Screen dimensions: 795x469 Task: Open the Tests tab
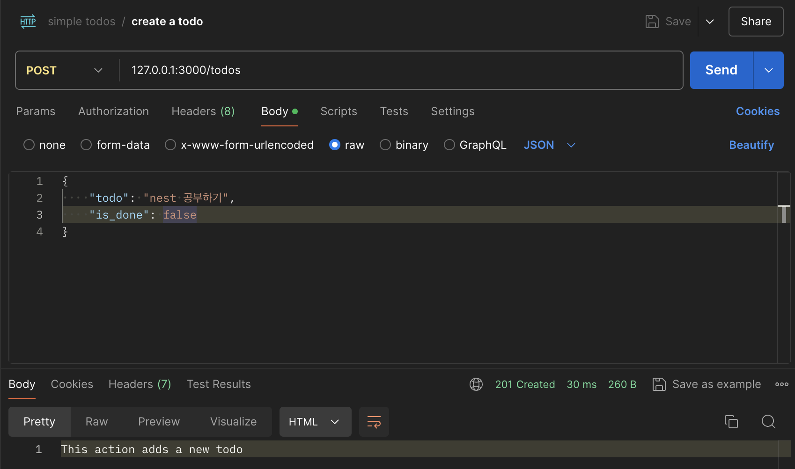(394, 111)
